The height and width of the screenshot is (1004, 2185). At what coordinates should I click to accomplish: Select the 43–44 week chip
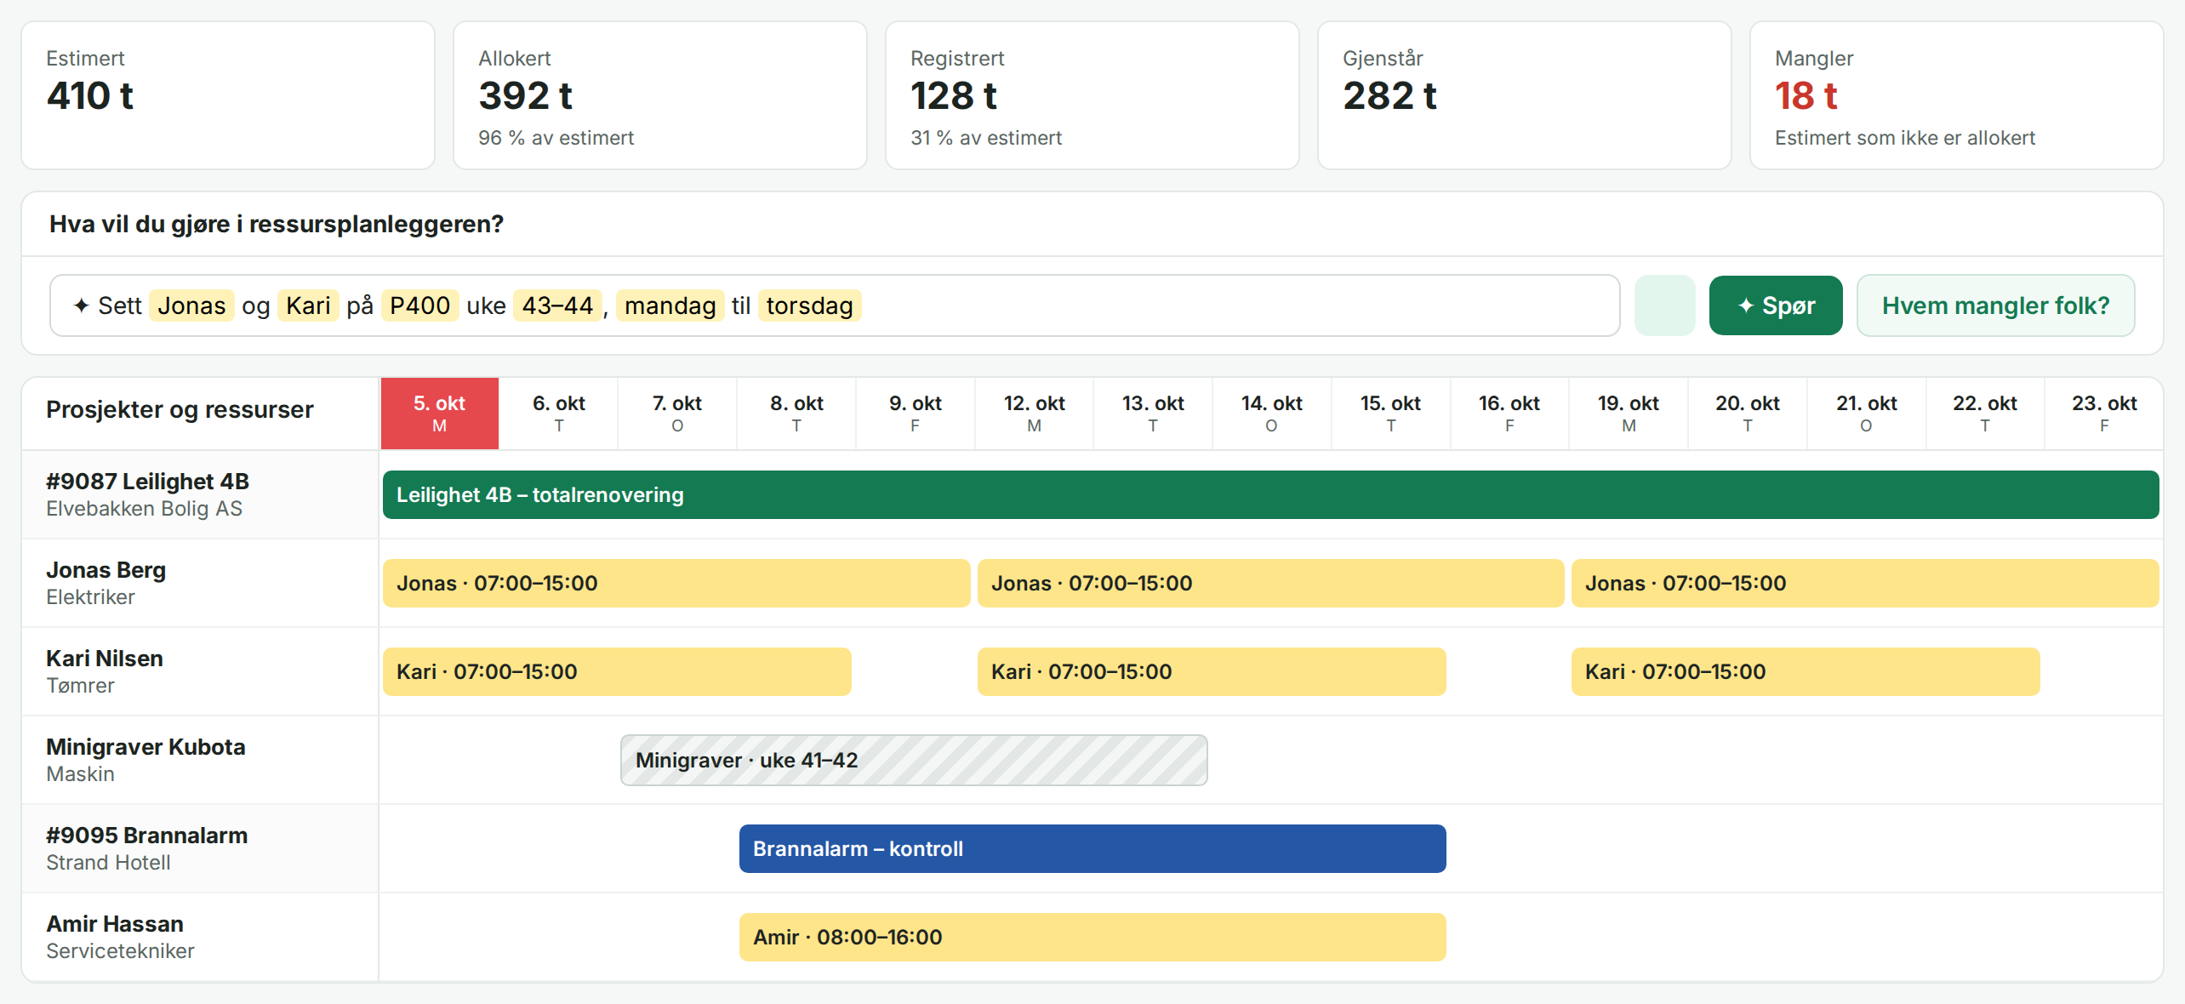click(x=557, y=305)
